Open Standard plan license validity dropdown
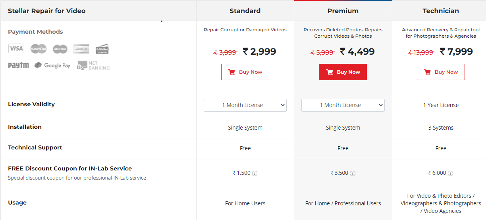Image resolution: width=486 pixels, height=220 pixels. pyautogui.click(x=245, y=105)
